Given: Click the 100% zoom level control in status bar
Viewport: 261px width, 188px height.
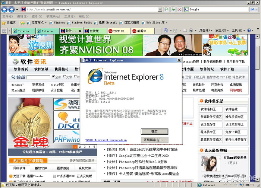Looking at the screenshot, I should (247, 185).
